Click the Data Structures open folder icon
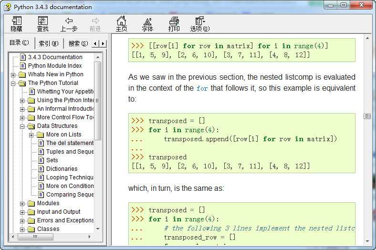 coord(31,126)
